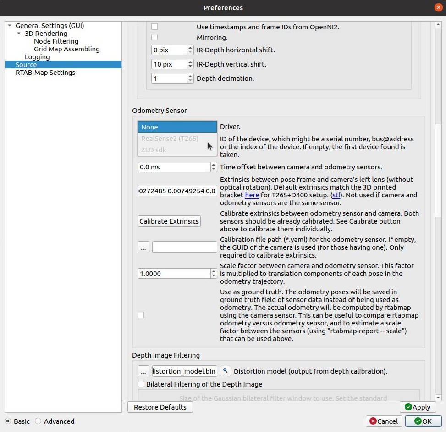Choose None in the driver dropdown list
Viewport: 446px width, 432px height.
coord(177,127)
